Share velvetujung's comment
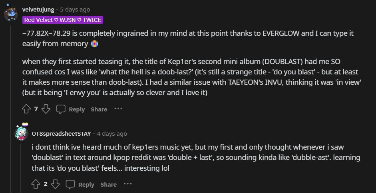Viewport: 376px width, 193px height. pos(99,109)
